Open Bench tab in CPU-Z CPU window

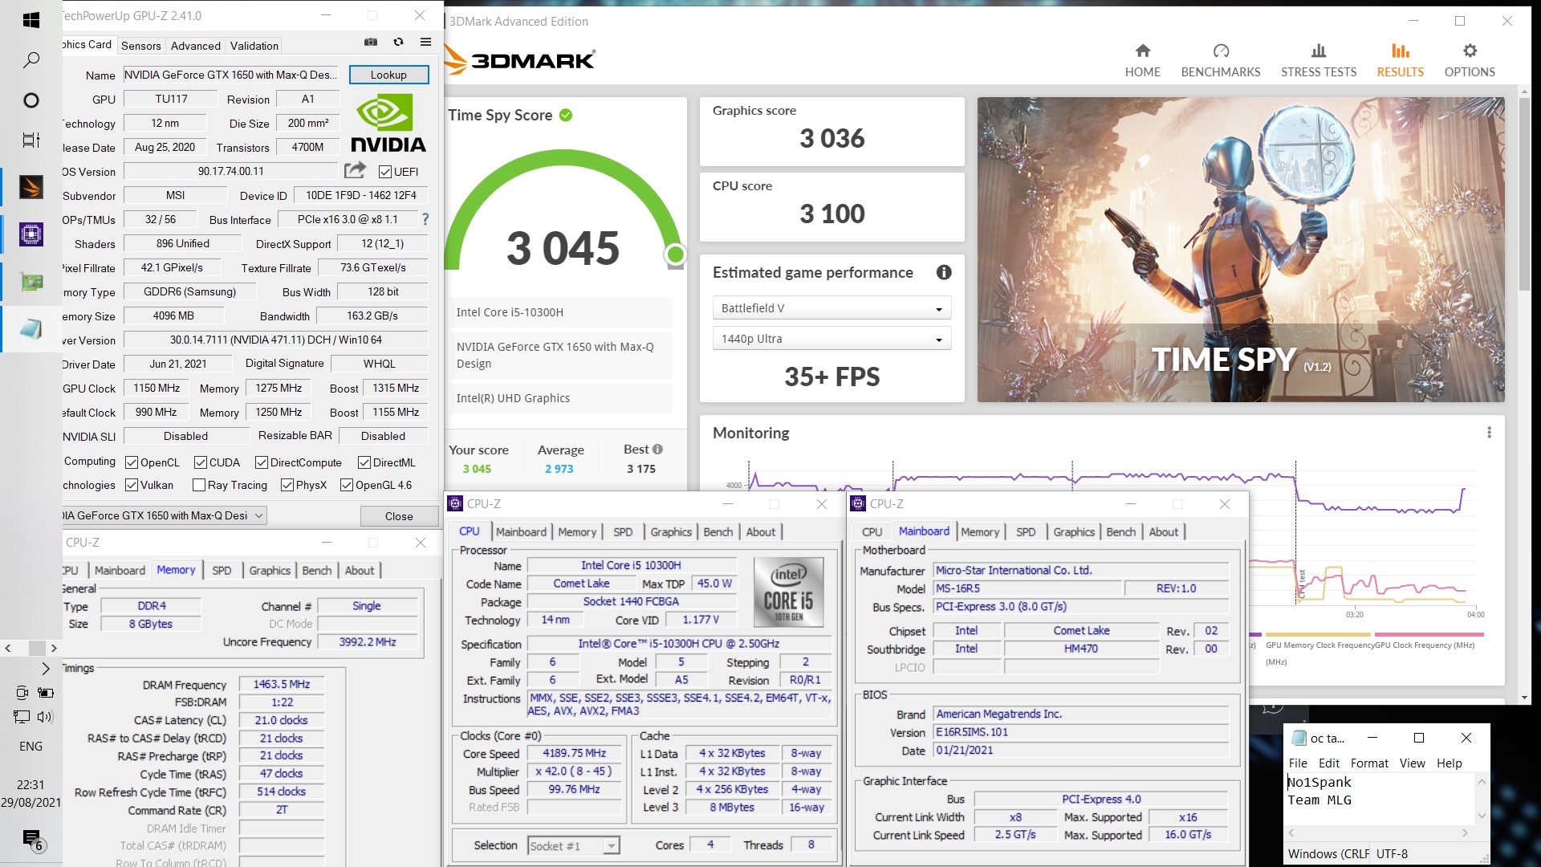(718, 531)
